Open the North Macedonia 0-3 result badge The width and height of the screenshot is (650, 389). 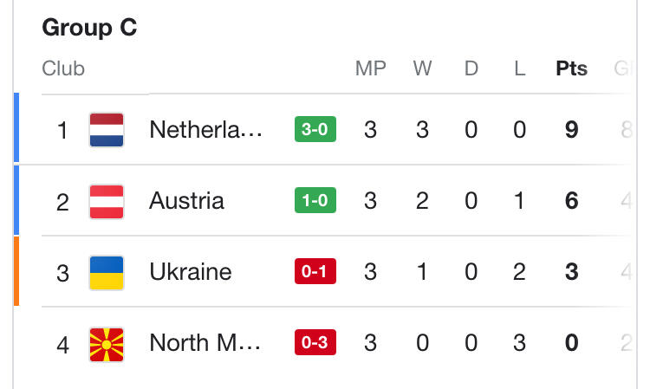(x=315, y=344)
